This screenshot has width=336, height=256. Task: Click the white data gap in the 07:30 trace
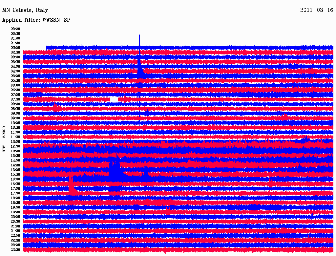point(114,99)
